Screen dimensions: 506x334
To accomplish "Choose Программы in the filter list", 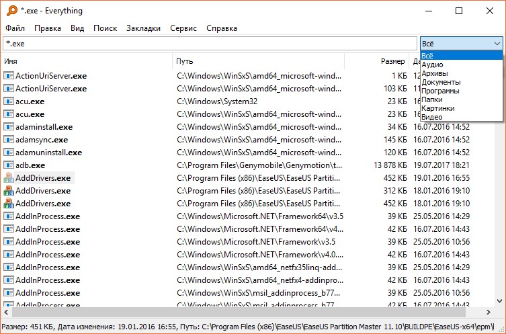I will point(441,91).
